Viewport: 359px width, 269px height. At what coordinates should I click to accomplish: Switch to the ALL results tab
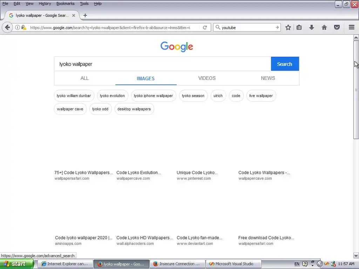(84, 78)
